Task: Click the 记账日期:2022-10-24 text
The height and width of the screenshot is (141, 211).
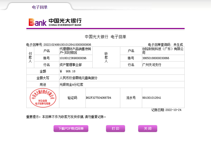Action: point(166,110)
